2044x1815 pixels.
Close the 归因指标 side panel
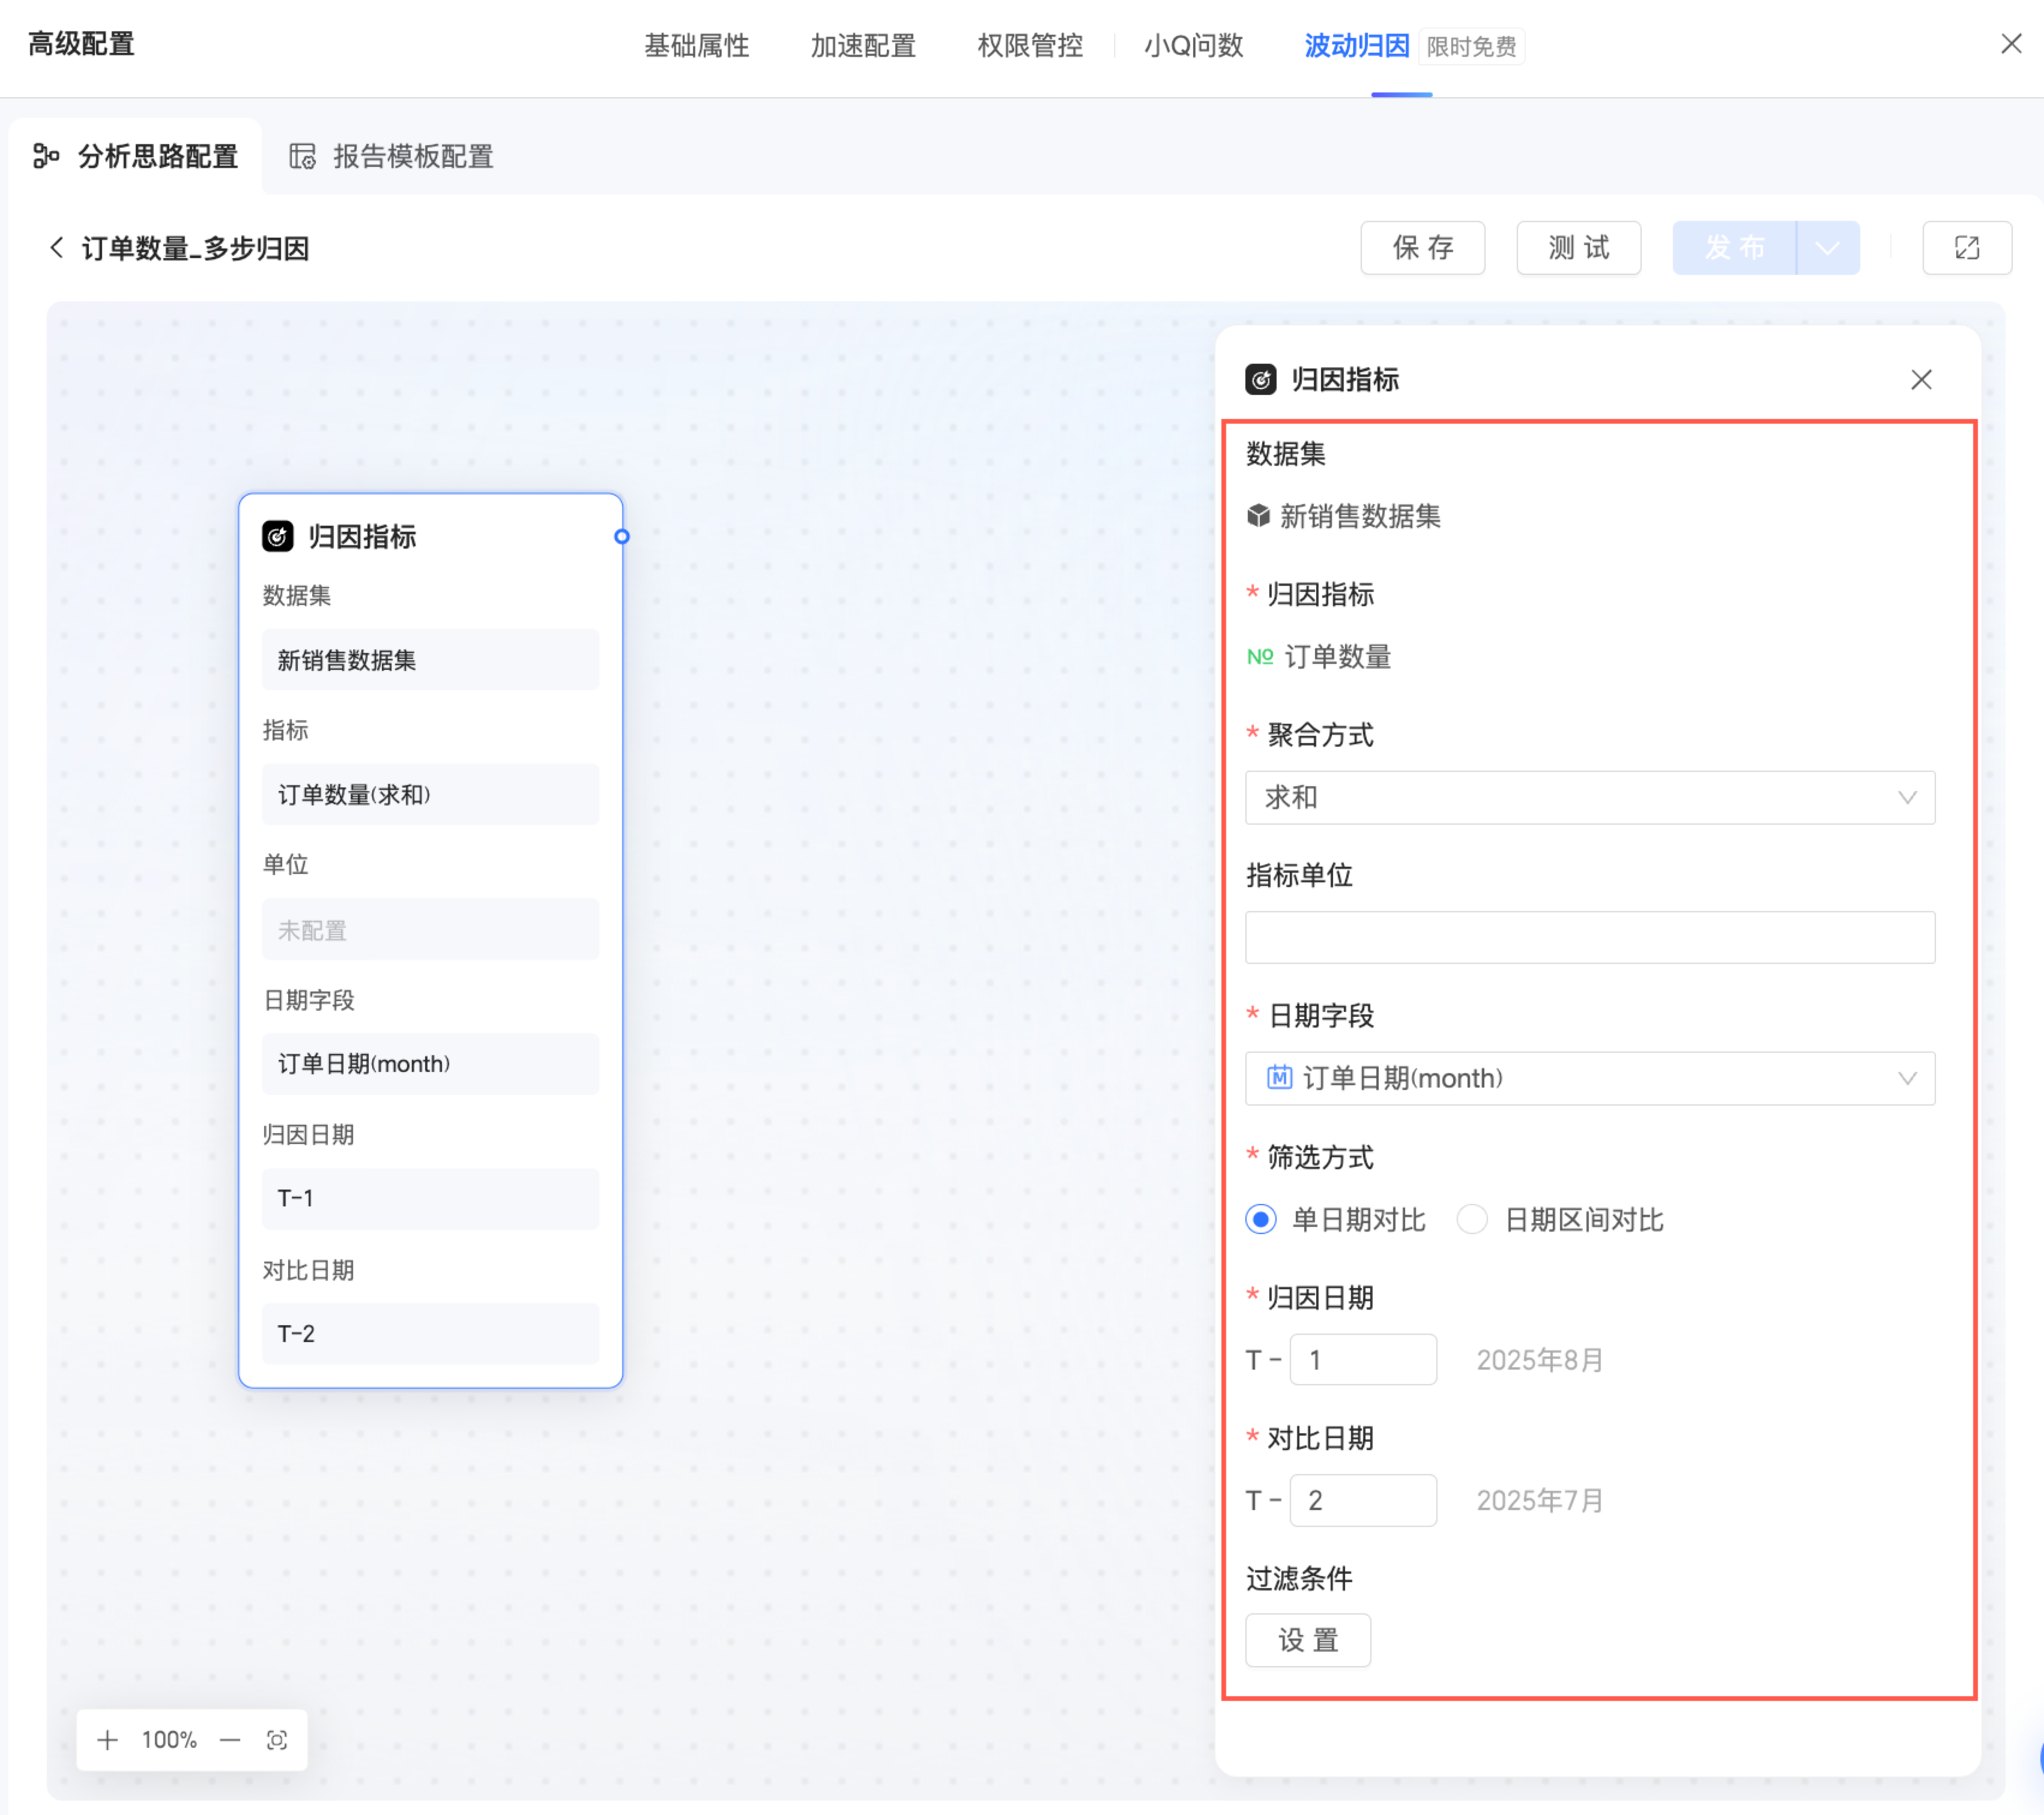(1920, 380)
